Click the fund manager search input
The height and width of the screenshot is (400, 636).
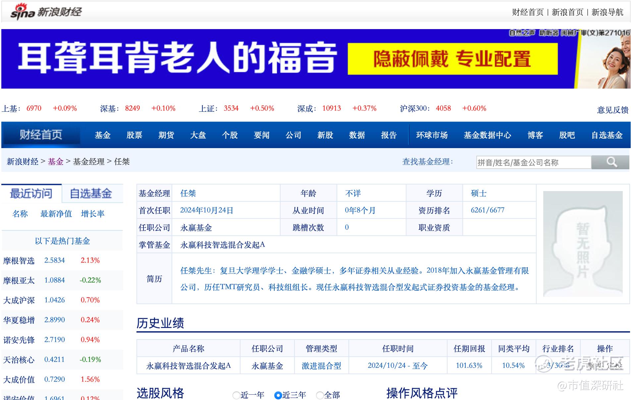pyautogui.click(x=534, y=162)
